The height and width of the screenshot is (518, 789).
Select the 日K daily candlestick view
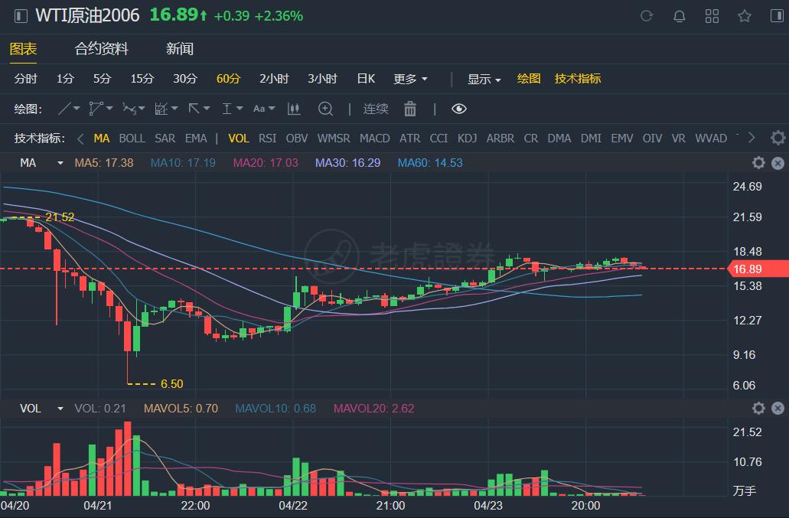[x=365, y=78]
